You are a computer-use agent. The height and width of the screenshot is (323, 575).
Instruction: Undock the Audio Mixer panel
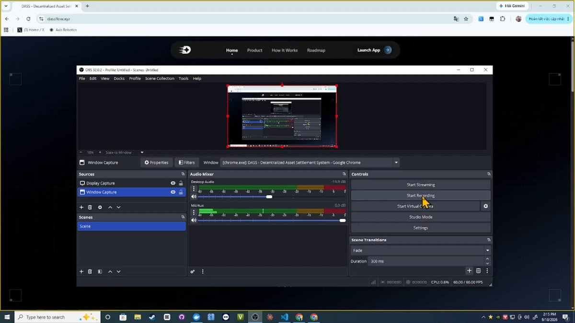[x=344, y=174]
